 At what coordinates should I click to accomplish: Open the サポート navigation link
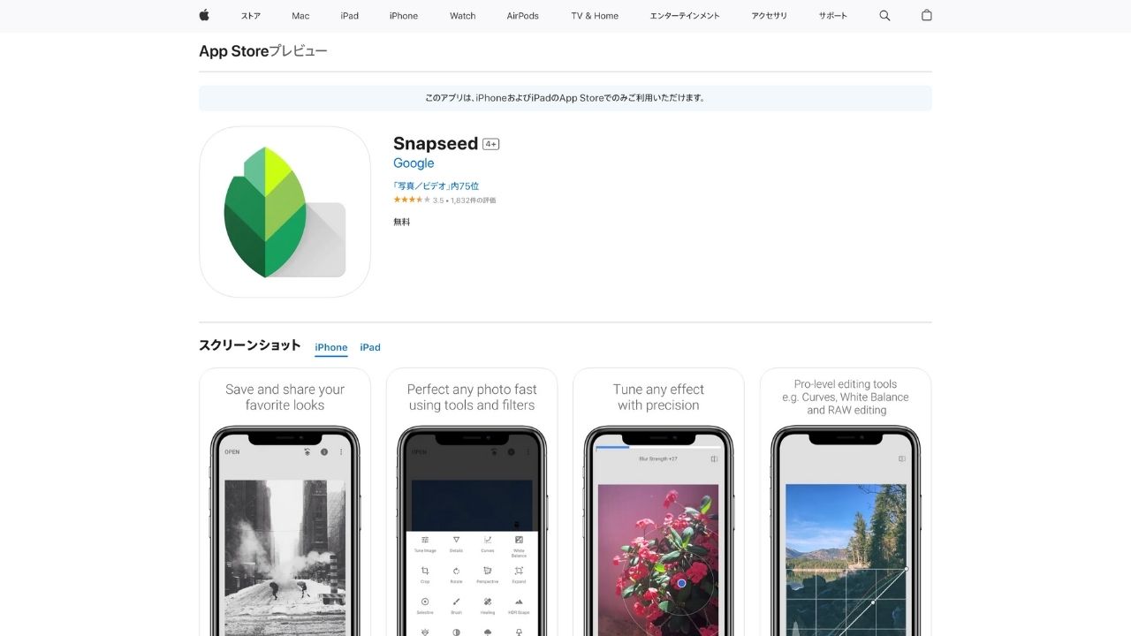point(832,16)
